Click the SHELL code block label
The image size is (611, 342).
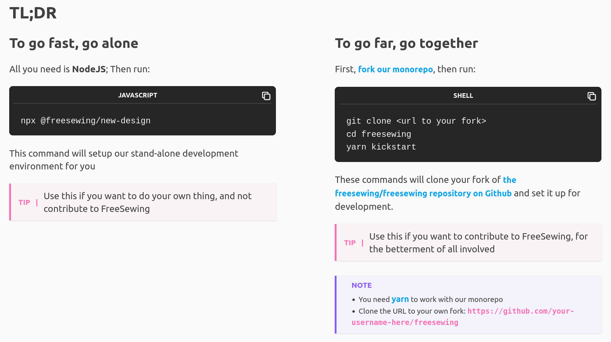[x=463, y=95]
